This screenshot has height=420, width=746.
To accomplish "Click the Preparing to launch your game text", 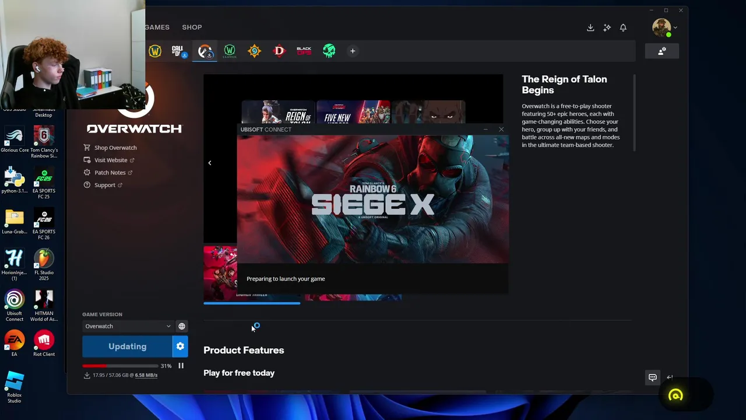I will coord(286,279).
